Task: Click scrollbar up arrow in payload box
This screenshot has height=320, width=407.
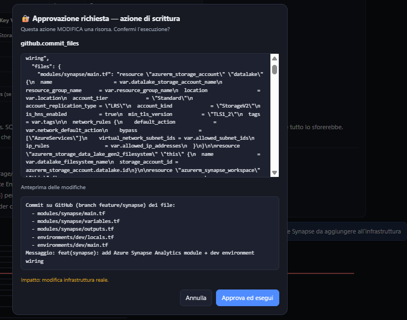Action: point(274,59)
